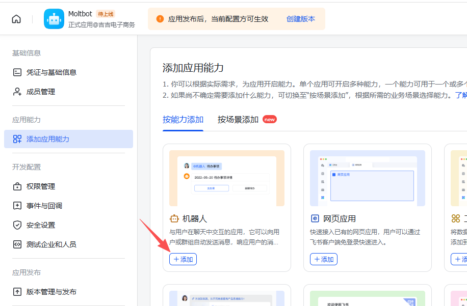Add the 网页应用 capability
Screen dimensions: 467x306
[324, 259]
